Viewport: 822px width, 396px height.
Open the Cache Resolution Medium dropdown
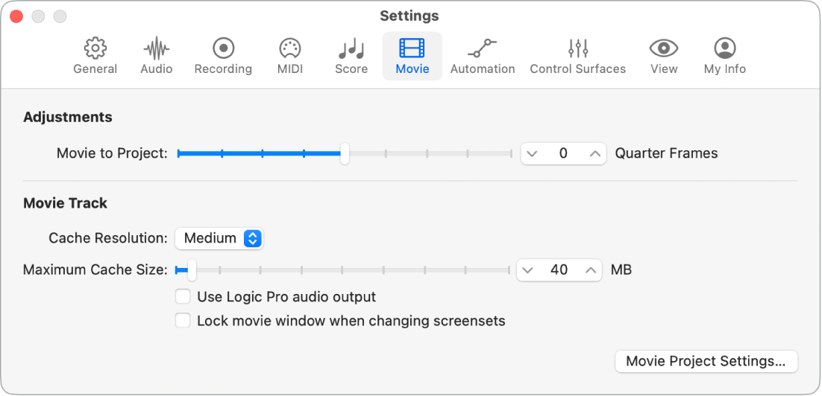[x=219, y=238]
